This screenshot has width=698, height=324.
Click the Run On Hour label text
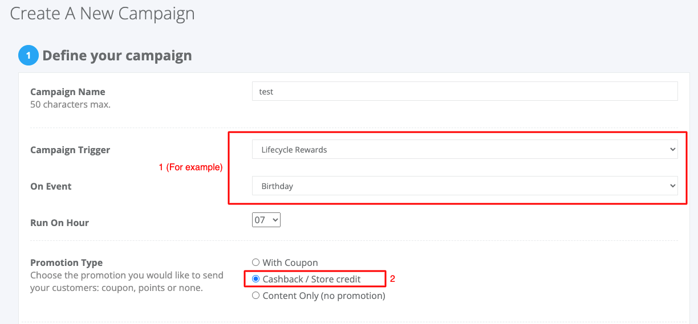click(59, 223)
